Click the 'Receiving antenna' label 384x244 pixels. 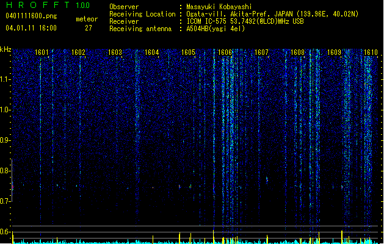coord(140,29)
